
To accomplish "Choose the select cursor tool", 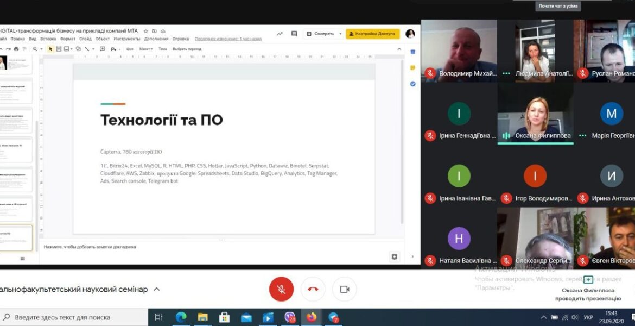I will 50,49.
